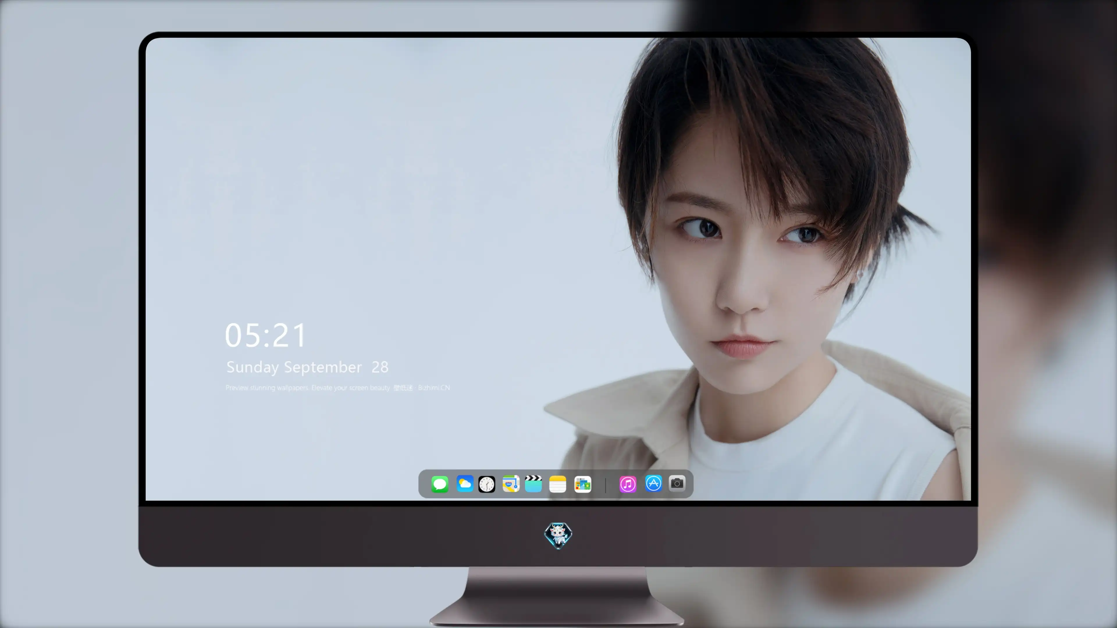Screen dimensions: 1117x628
Task: Open the yellow Notes app
Action: pos(558,484)
